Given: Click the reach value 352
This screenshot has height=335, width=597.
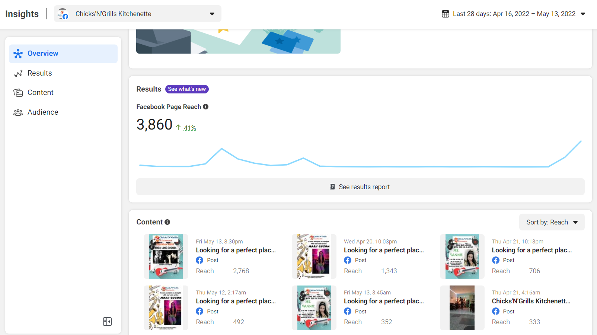Looking at the screenshot, I should point(386,322).
